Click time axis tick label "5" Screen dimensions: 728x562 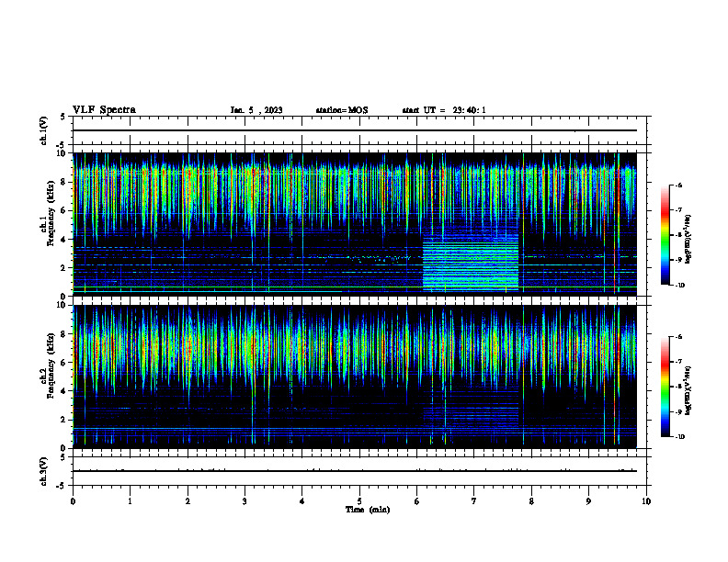coord(359,501)
